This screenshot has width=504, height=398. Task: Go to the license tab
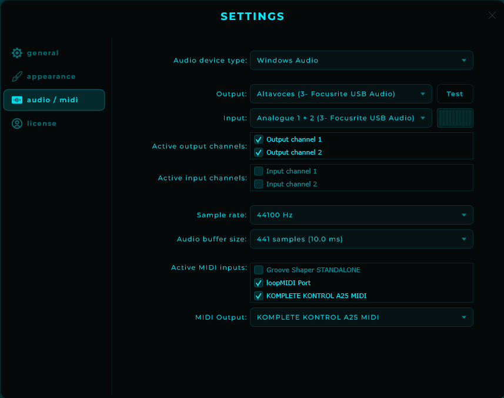54,123
